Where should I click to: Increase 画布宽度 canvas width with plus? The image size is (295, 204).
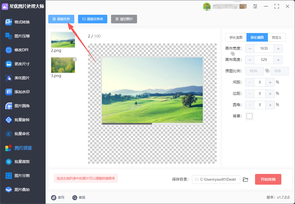tap(278, 49)
